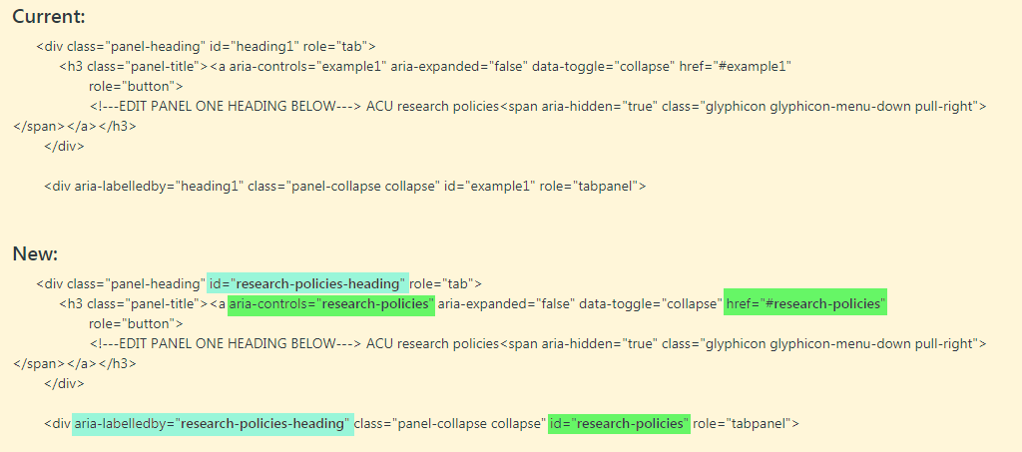1022x452 pixels.
Task: Click the "New:" section heading
Action: pyautogui.click(x=35, y=253)
